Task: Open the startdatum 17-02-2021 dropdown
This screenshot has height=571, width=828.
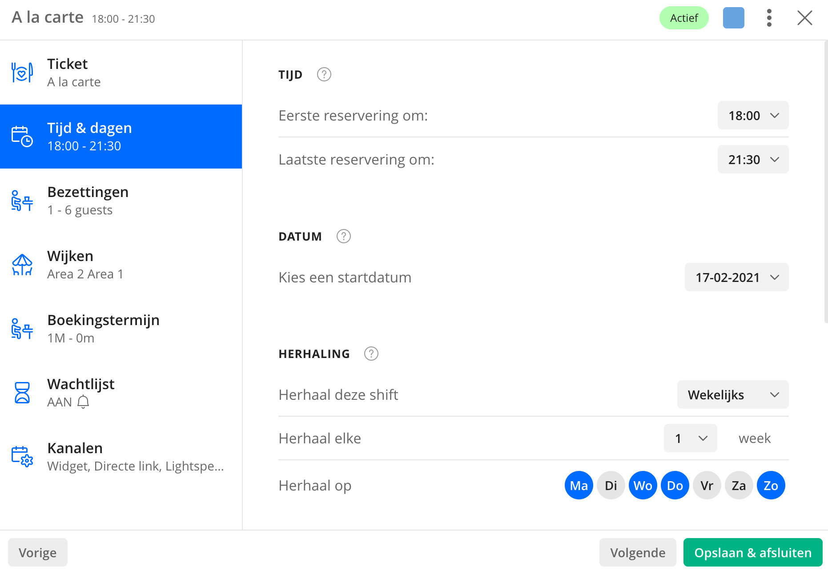Action: tap(737, 277)
